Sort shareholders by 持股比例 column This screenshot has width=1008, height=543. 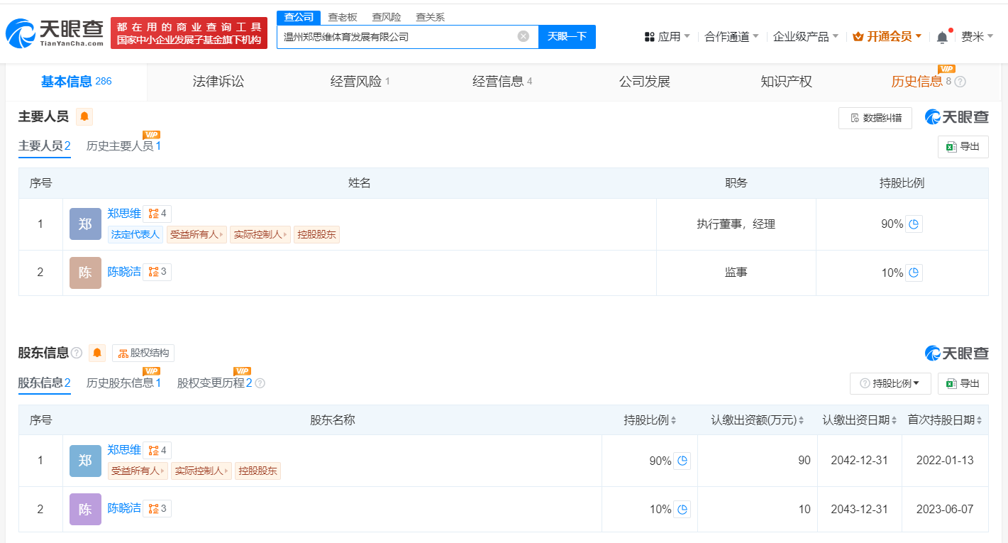coord(673,420)
